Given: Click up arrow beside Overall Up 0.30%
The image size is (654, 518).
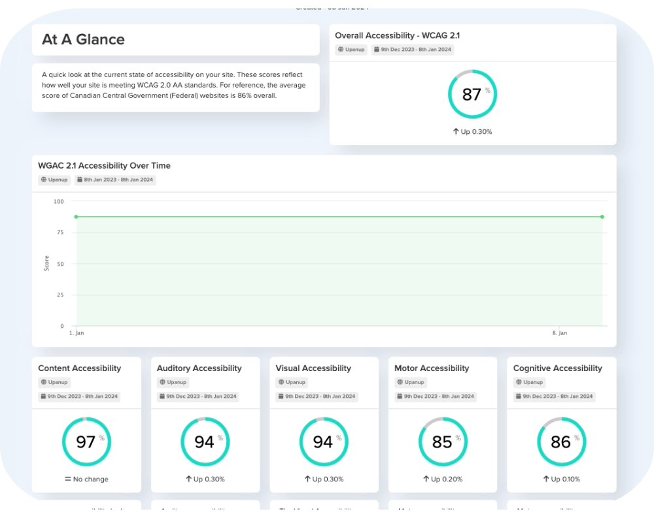Looking at the screenshot, I should coord(456,131).
